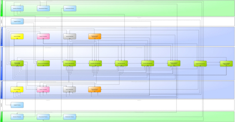Click the lower Suppliers lane header
This screenshot has width=235, height=122.
click(2, 105)
